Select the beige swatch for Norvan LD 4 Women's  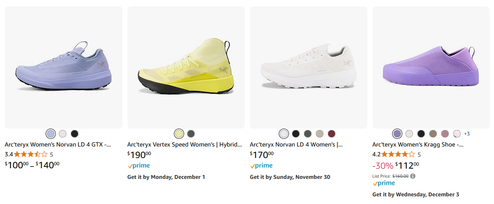(320, 134)
